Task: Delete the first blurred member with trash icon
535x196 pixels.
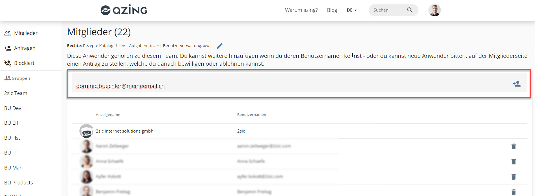Action: pyautogui.click(x=514, y=146)
